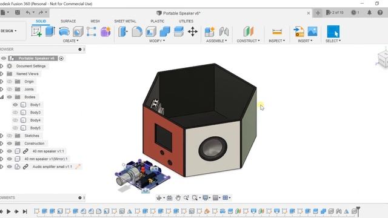Click the New Component icon
Viewport: 388px width, 218px height.
click(210, 31)
